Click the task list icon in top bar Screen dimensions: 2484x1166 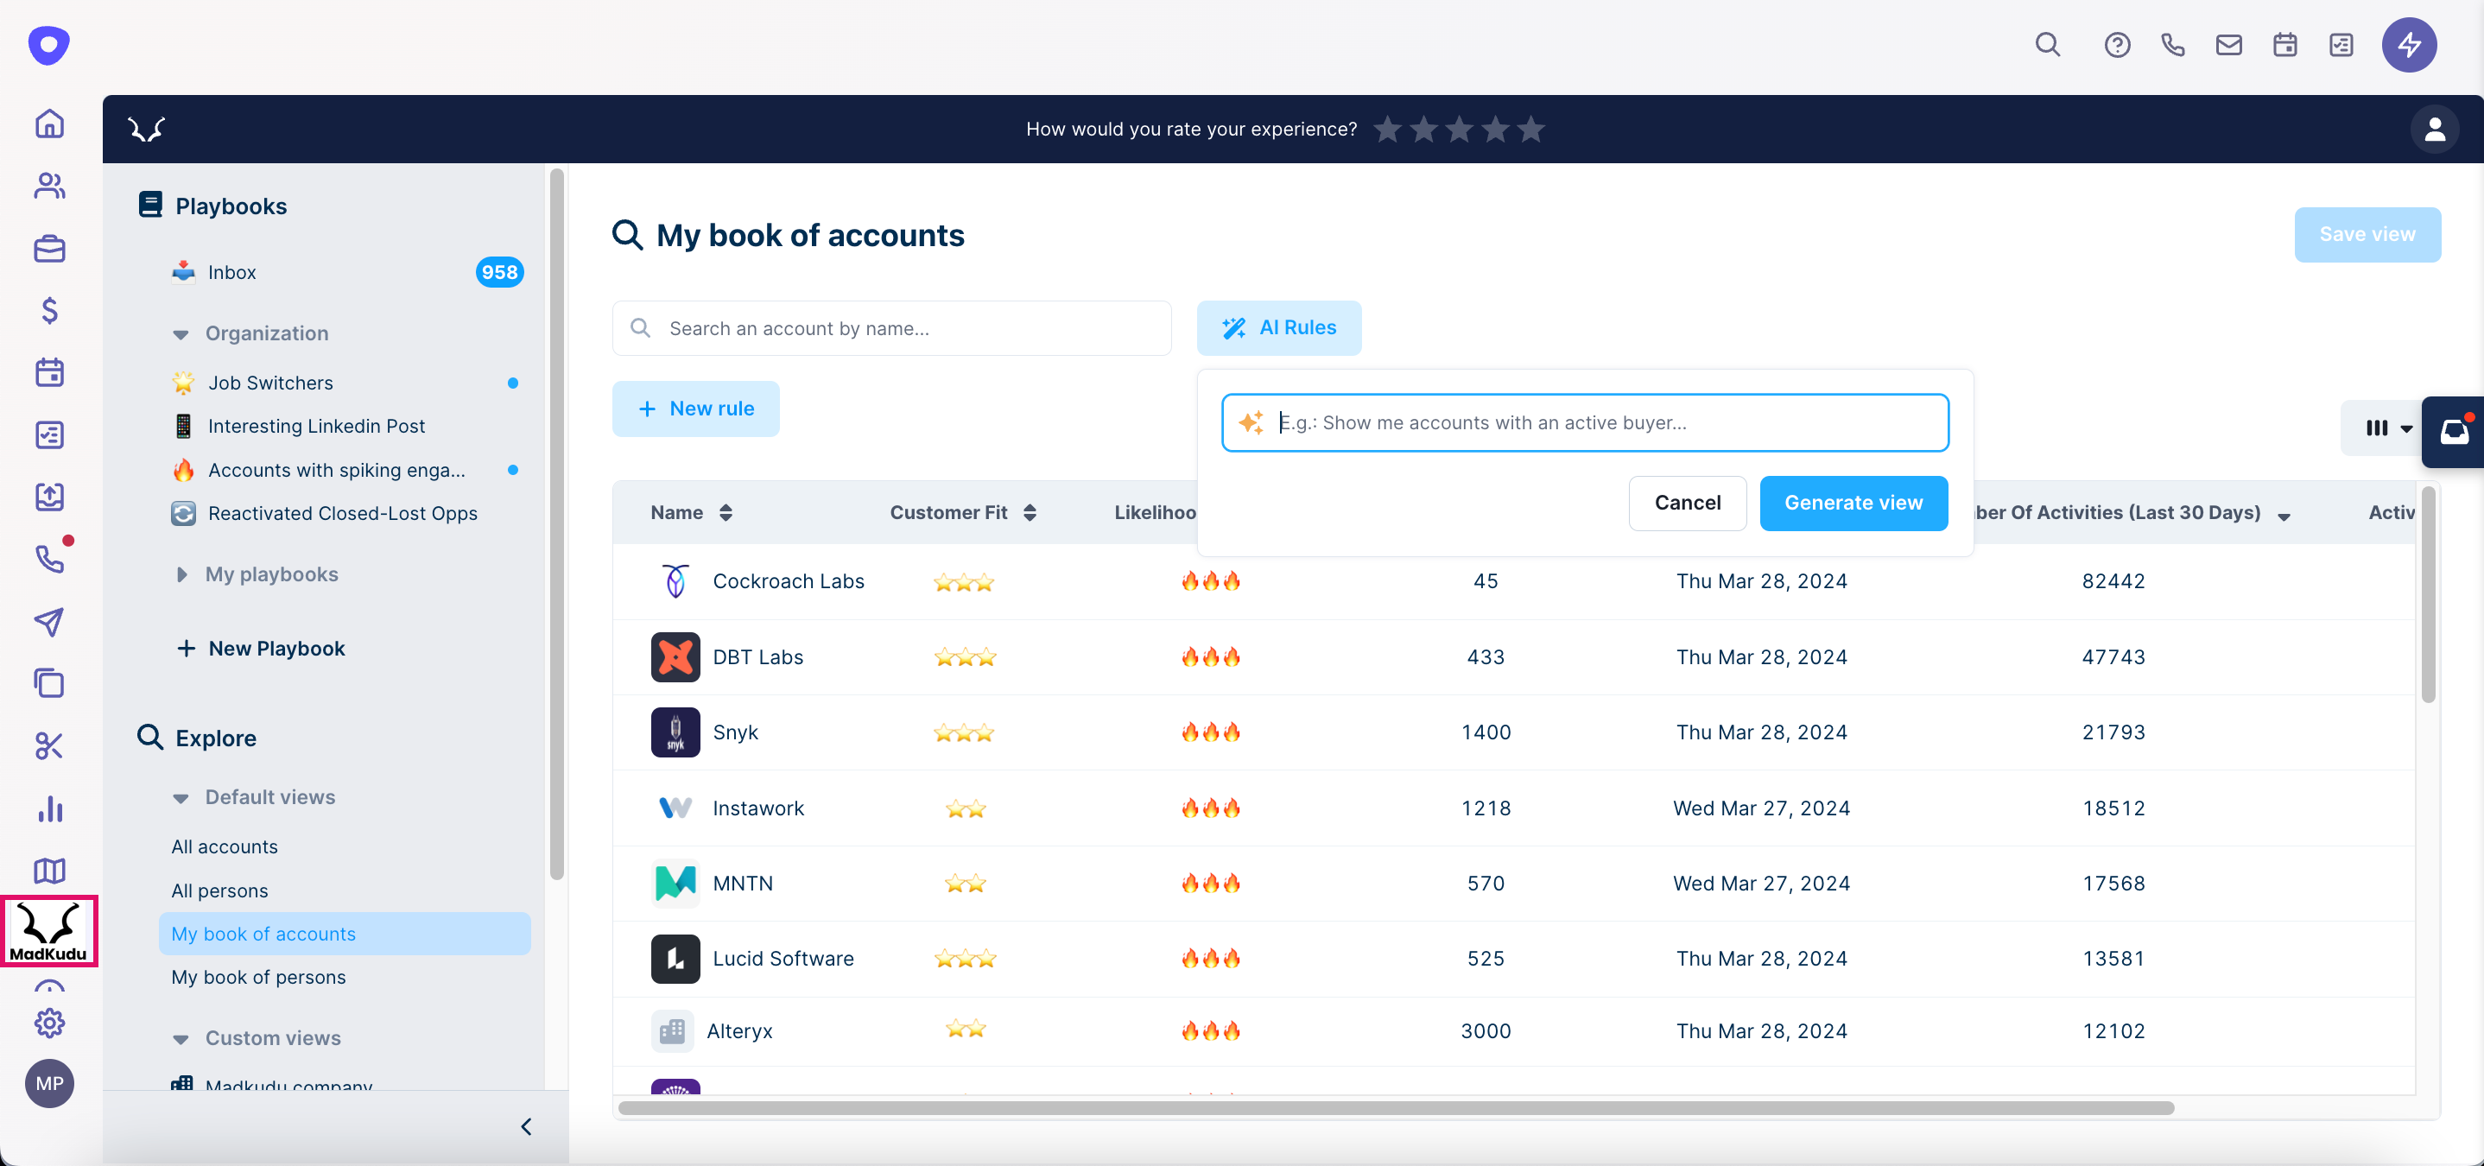2341,44
